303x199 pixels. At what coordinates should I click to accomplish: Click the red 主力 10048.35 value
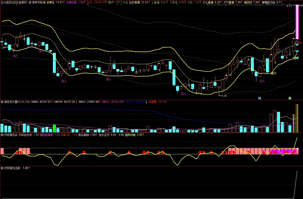coord(97,3)
